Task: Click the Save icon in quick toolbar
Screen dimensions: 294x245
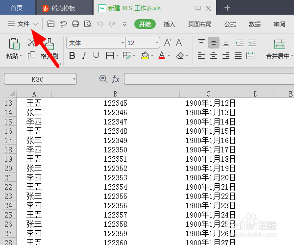Action: pyautogui.click(x=50, y=24)
